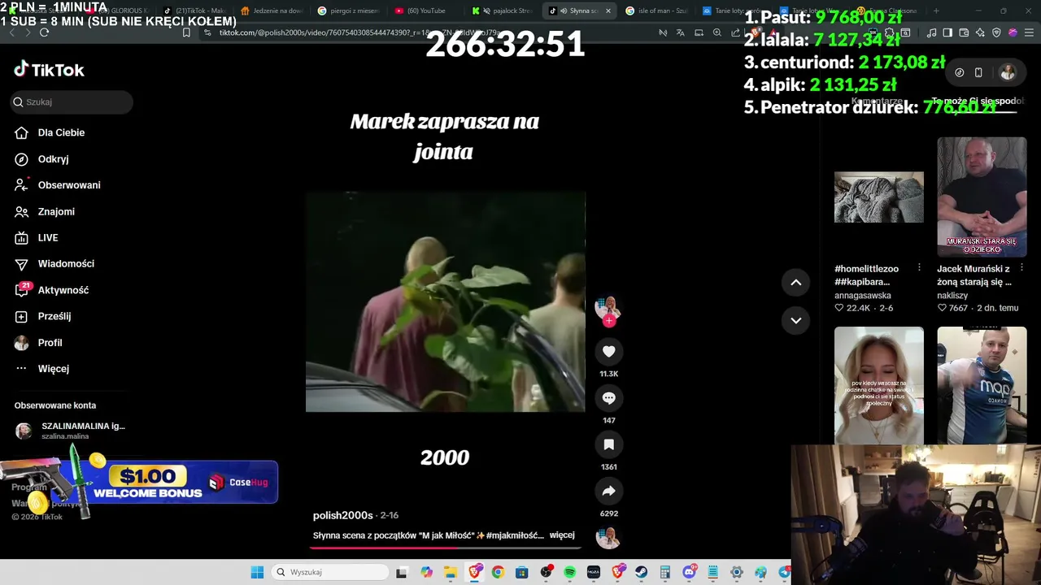
Task: Open the Obserwowani feed
Action: point(69,185)
